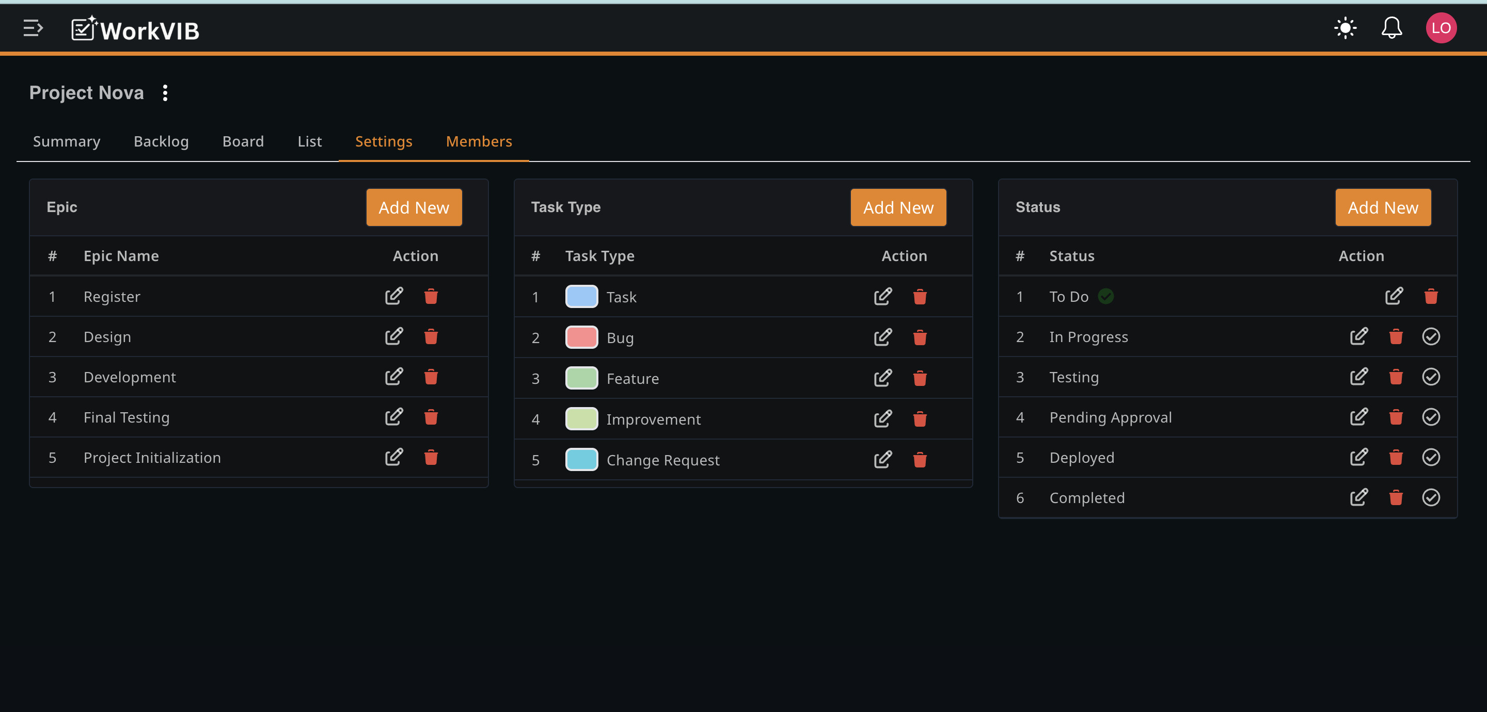Open Project Nova three-dot menu

pyautogui.click(x=165, y=93)
